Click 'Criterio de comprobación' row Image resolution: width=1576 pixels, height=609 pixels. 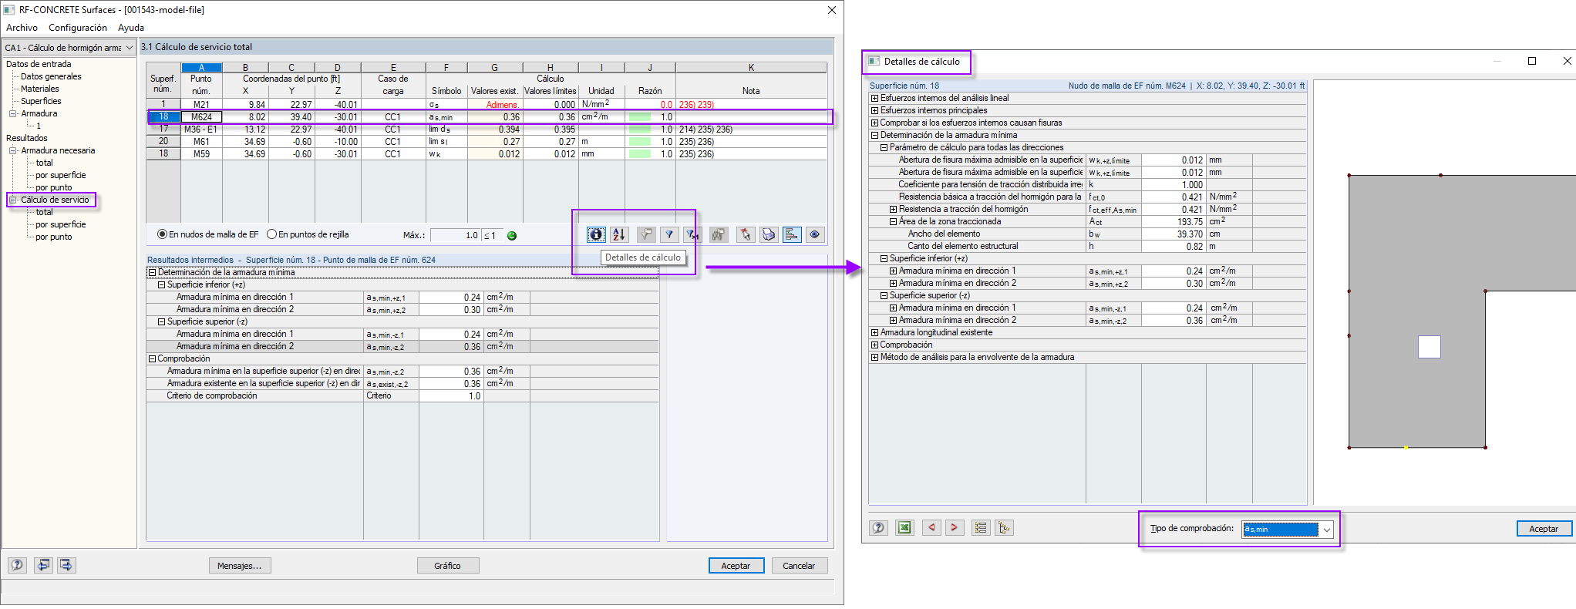[x=402, y=396]
